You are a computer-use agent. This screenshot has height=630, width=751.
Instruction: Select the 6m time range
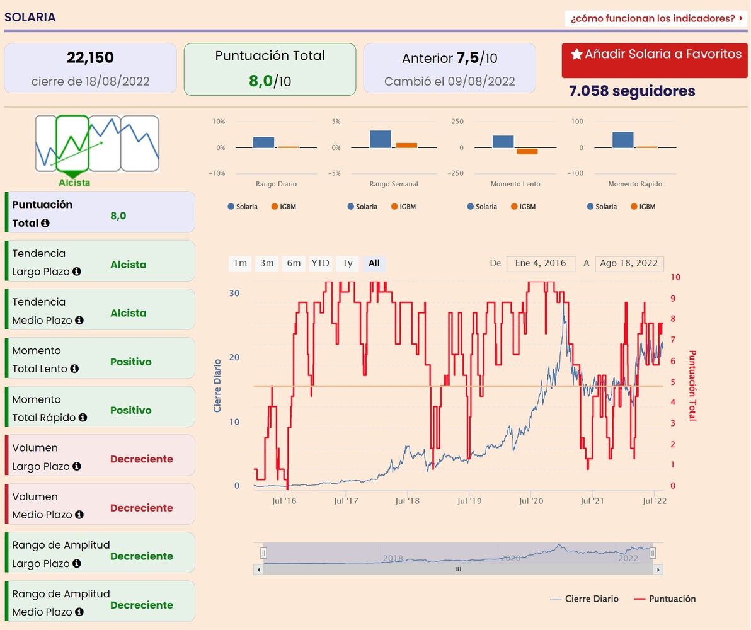tap(294, 263)
